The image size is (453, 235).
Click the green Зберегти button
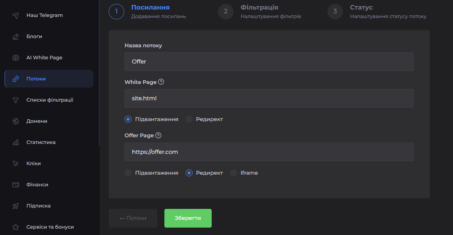click(188, 218)
